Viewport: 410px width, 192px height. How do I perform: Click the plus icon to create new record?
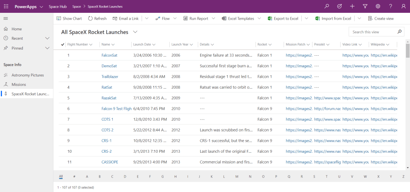coord(352,6)
